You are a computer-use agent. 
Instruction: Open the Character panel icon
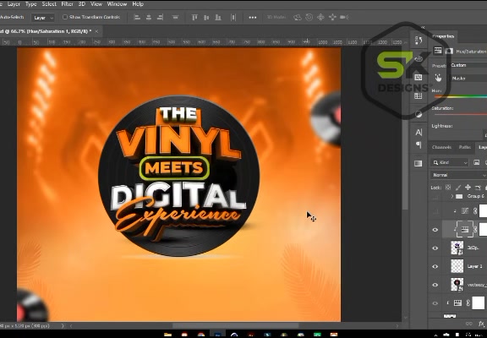419,133
